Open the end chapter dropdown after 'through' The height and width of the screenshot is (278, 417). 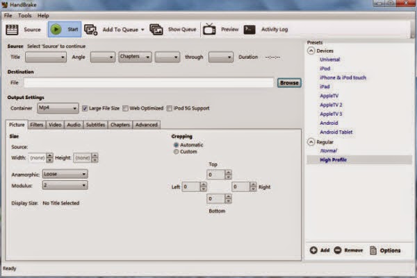click(x=221, y=57)
